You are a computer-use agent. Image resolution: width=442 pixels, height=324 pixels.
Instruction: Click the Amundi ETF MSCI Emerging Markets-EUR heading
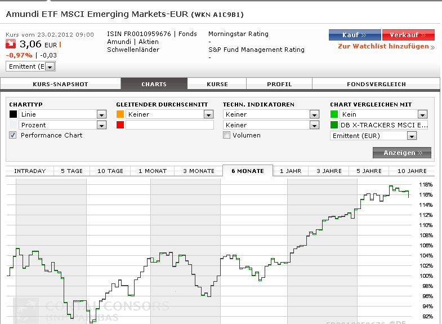coord(97,14)
